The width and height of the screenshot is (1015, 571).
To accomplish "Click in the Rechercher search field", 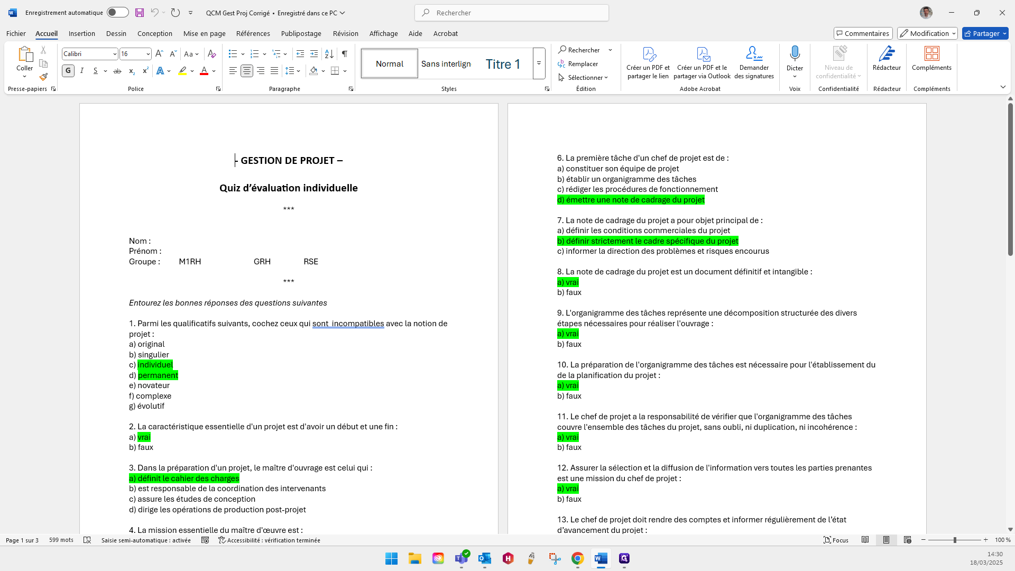I will coord(512,13).
